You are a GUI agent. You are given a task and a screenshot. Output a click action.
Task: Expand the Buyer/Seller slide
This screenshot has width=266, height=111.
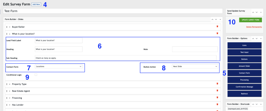click(10, 27)
